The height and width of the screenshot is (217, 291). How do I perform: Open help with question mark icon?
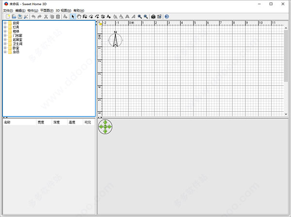coord(167,16)
